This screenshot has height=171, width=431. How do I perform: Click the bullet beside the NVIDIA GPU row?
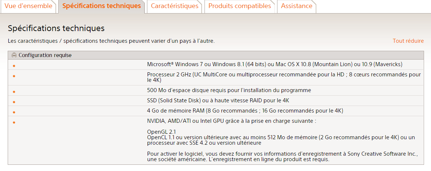pyautogui.click(x=14, y=123)
